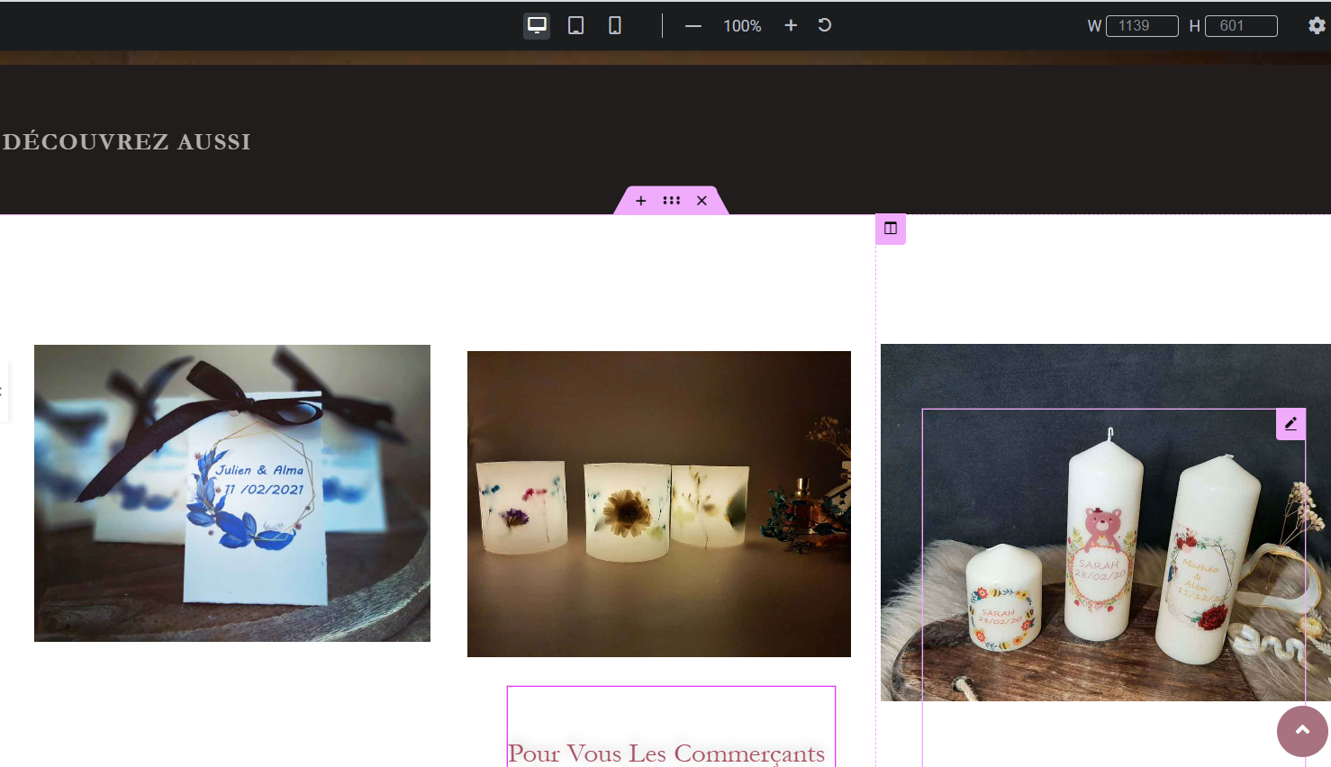The image size is (1331, 767).
Task: Add a new section from the pink handle
Action: (640, 201)
